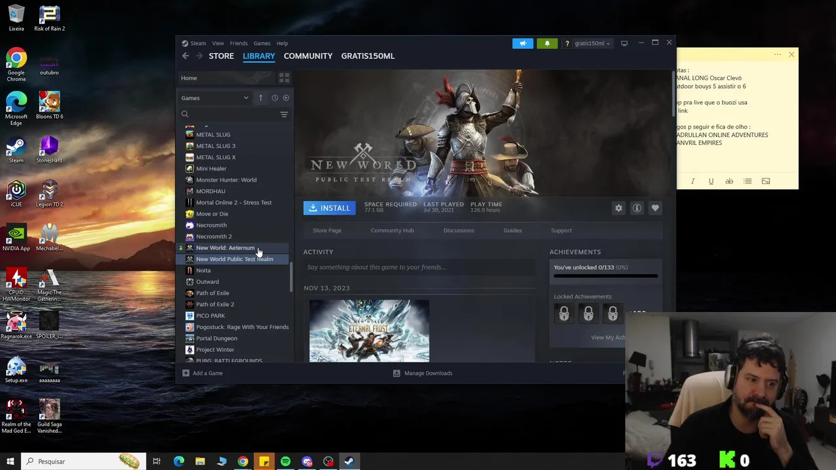Open the Friends menu
This screenshot has height=470, width=836.
click(238, 43)
